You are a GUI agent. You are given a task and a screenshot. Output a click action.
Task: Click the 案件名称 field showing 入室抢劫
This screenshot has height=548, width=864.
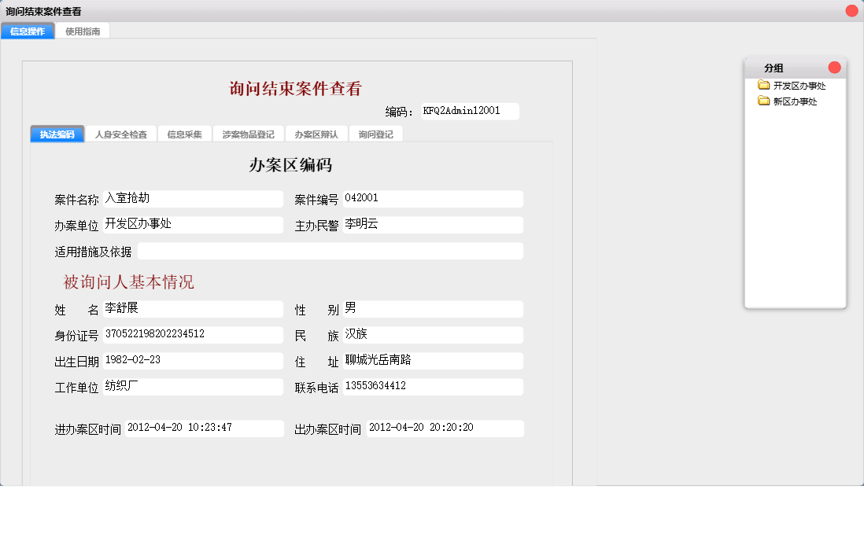[x=193, y=198]
